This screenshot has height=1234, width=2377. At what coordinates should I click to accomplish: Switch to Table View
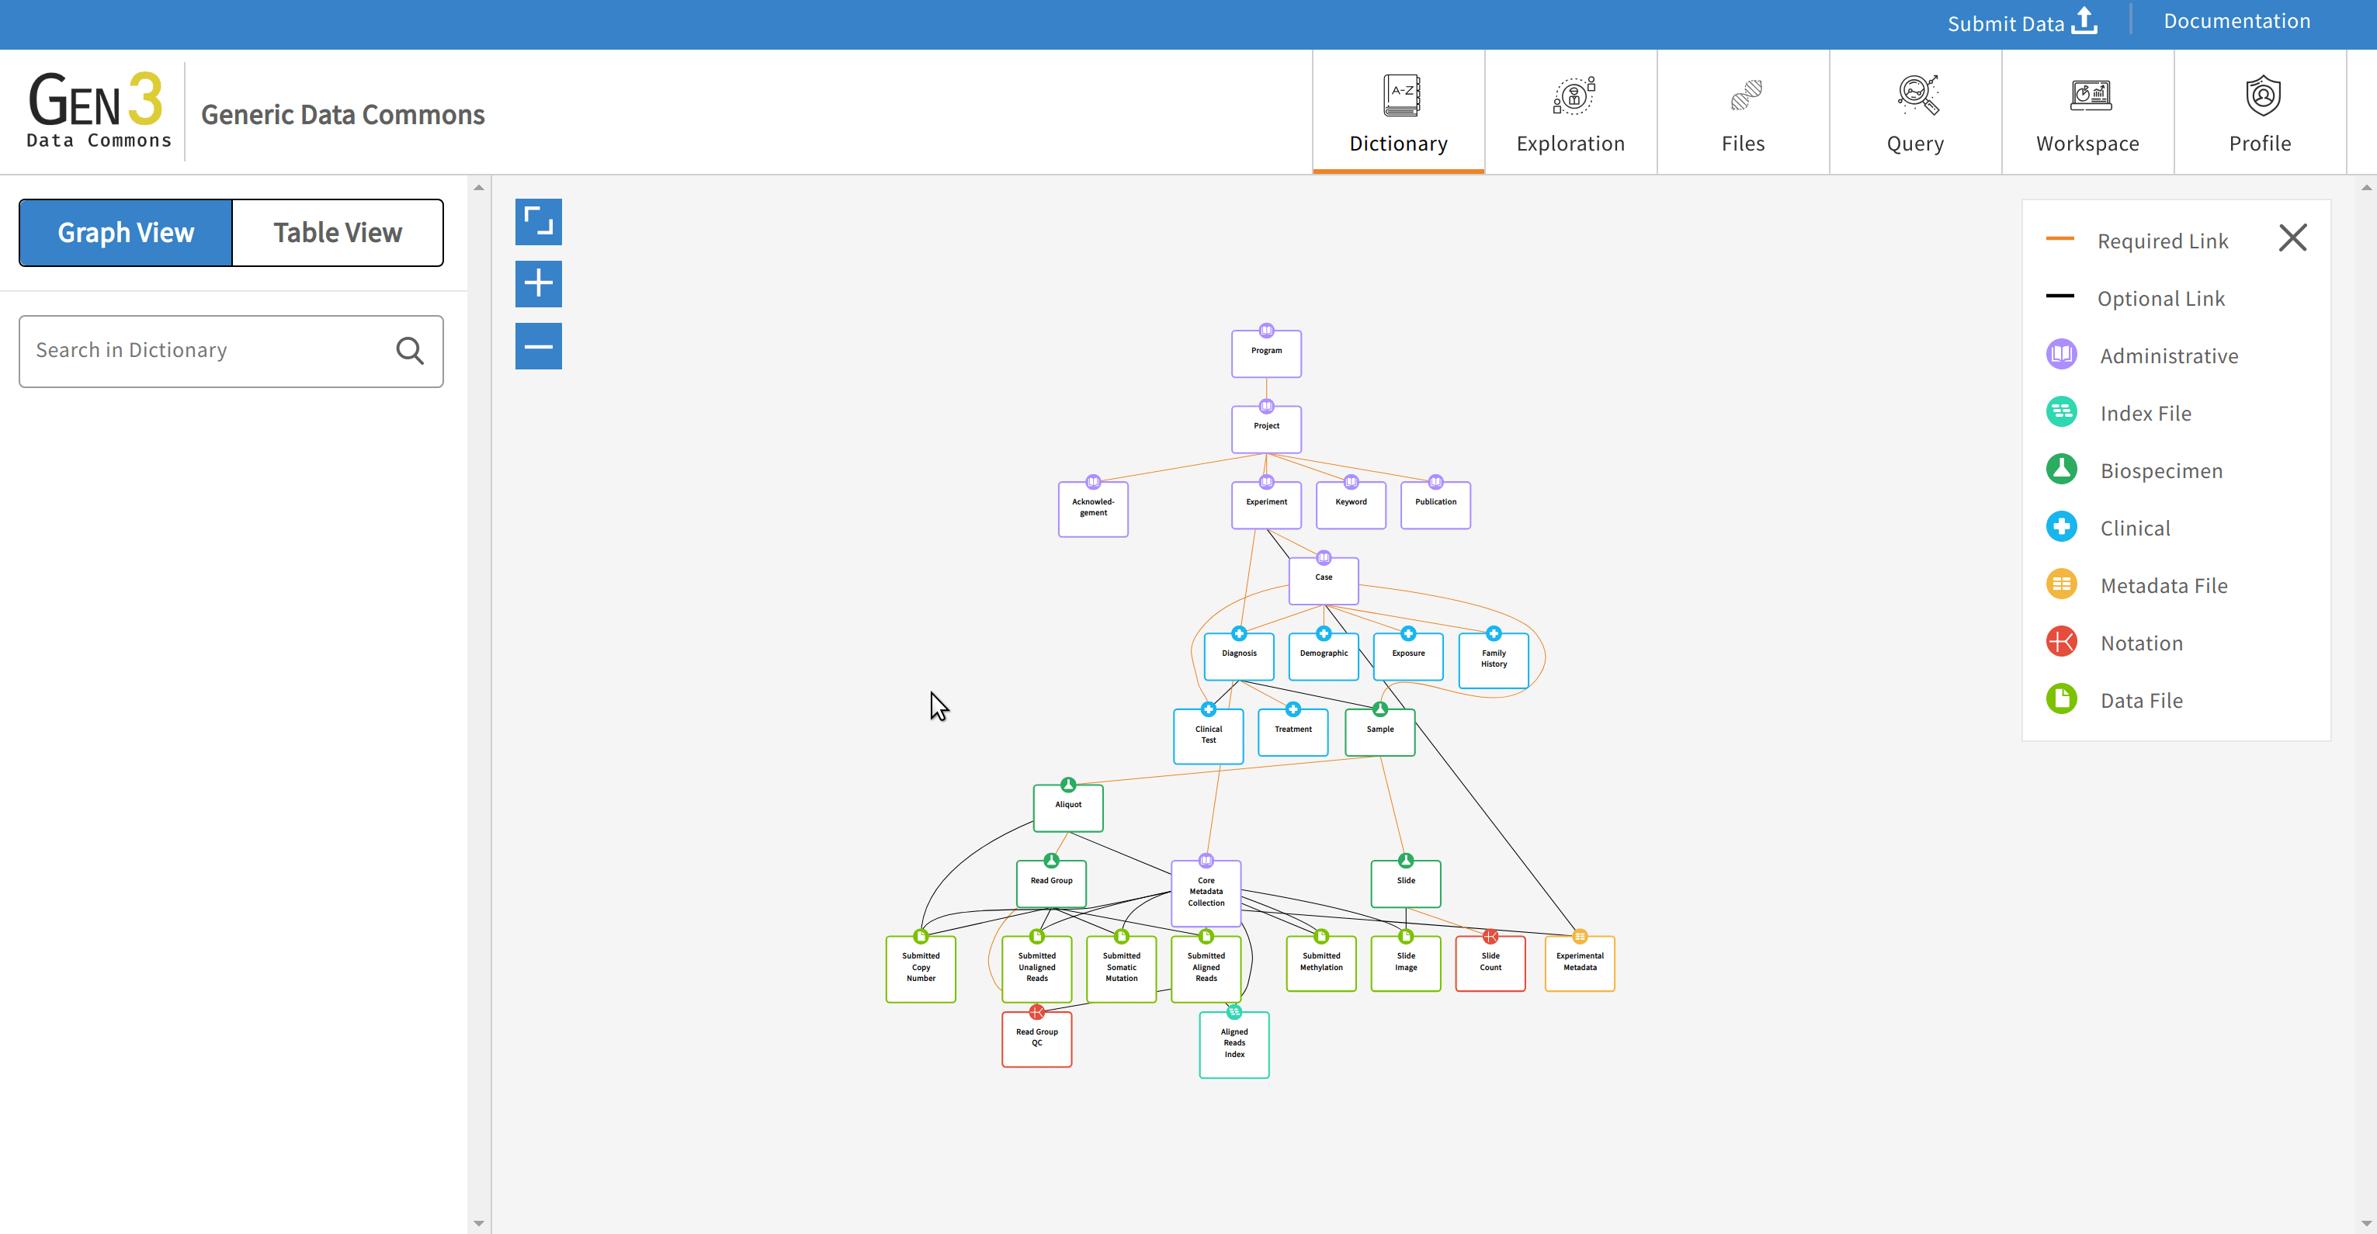click(x=338, y=232)
